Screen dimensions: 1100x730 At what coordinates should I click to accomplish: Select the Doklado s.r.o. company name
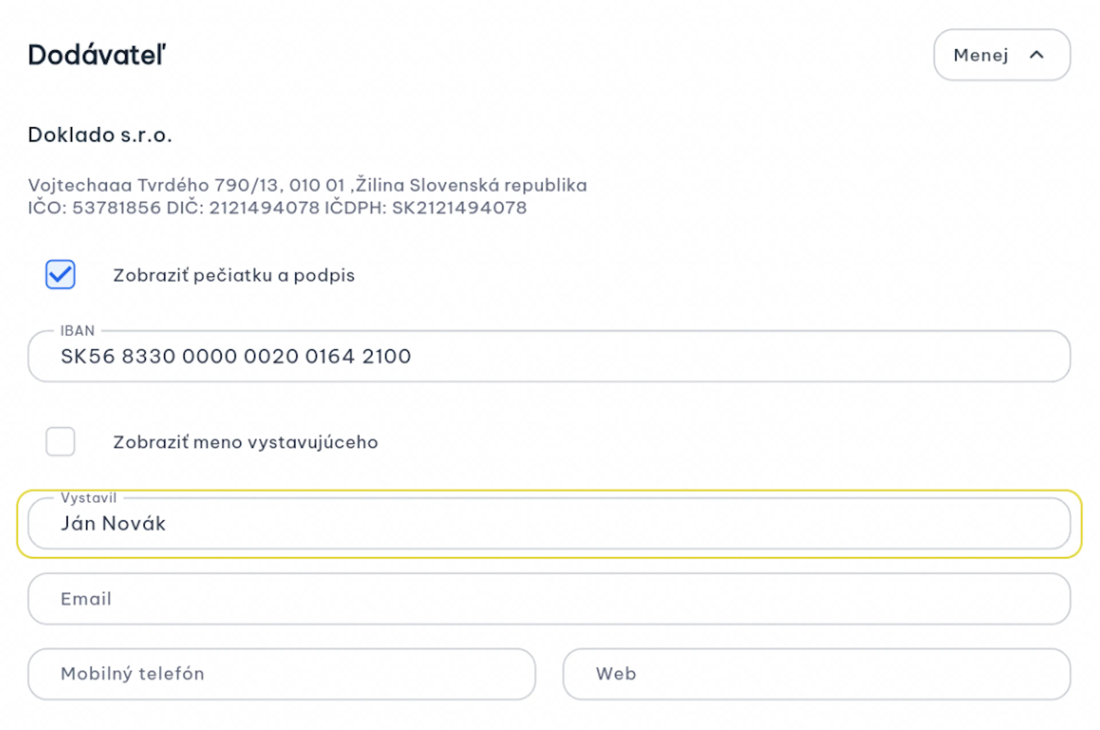(100, 135)
